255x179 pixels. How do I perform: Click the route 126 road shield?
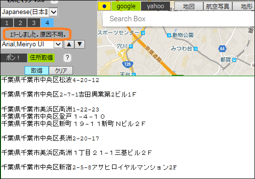click(127, 64)
